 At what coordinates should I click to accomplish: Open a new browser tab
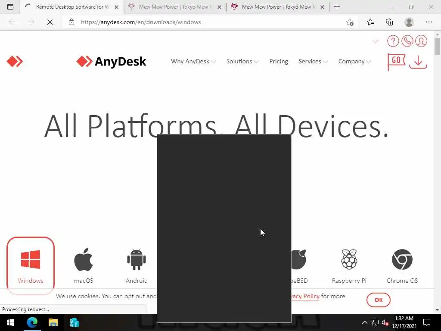(337, 7)
